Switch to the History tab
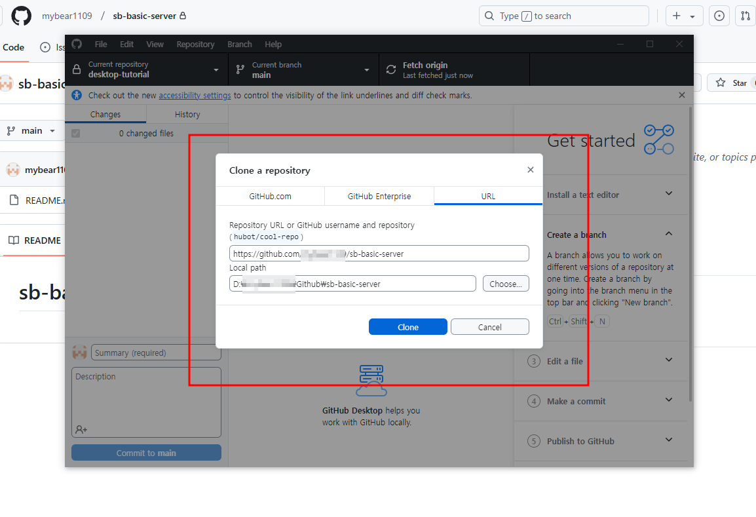756x517 pixels. coord(187,114)
